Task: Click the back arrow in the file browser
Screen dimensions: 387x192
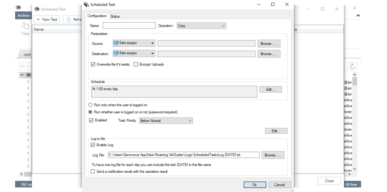Action: tap(23, 66)
